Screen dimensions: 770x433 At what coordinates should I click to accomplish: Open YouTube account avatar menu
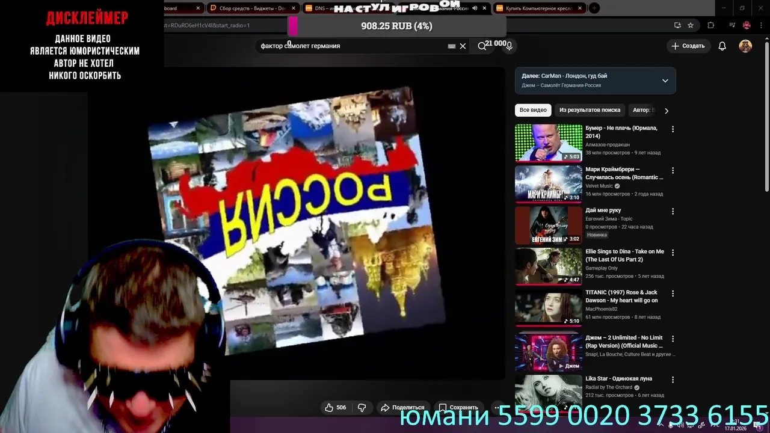[x=745, y=46]
